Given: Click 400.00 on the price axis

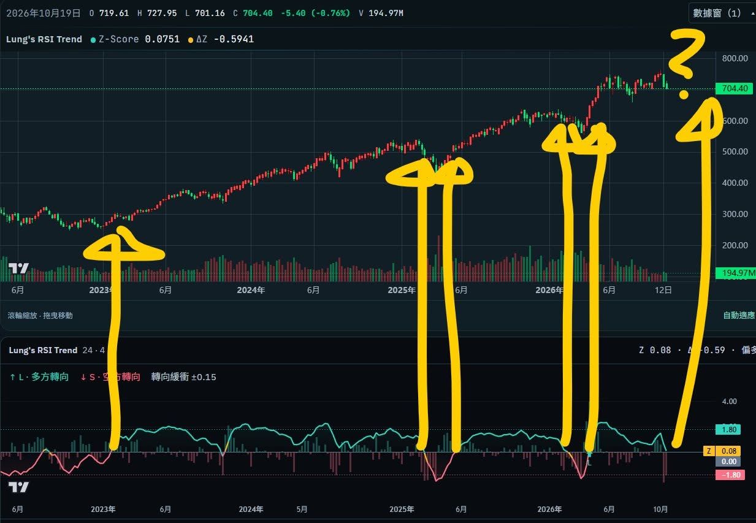Looking at the screenshot, I should click(x=735, y=183).
